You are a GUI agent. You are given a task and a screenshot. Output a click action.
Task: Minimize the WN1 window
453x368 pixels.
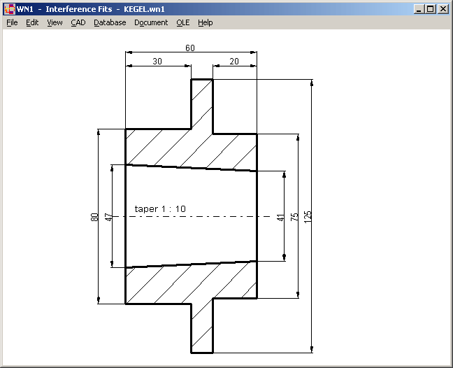(418, 9)
